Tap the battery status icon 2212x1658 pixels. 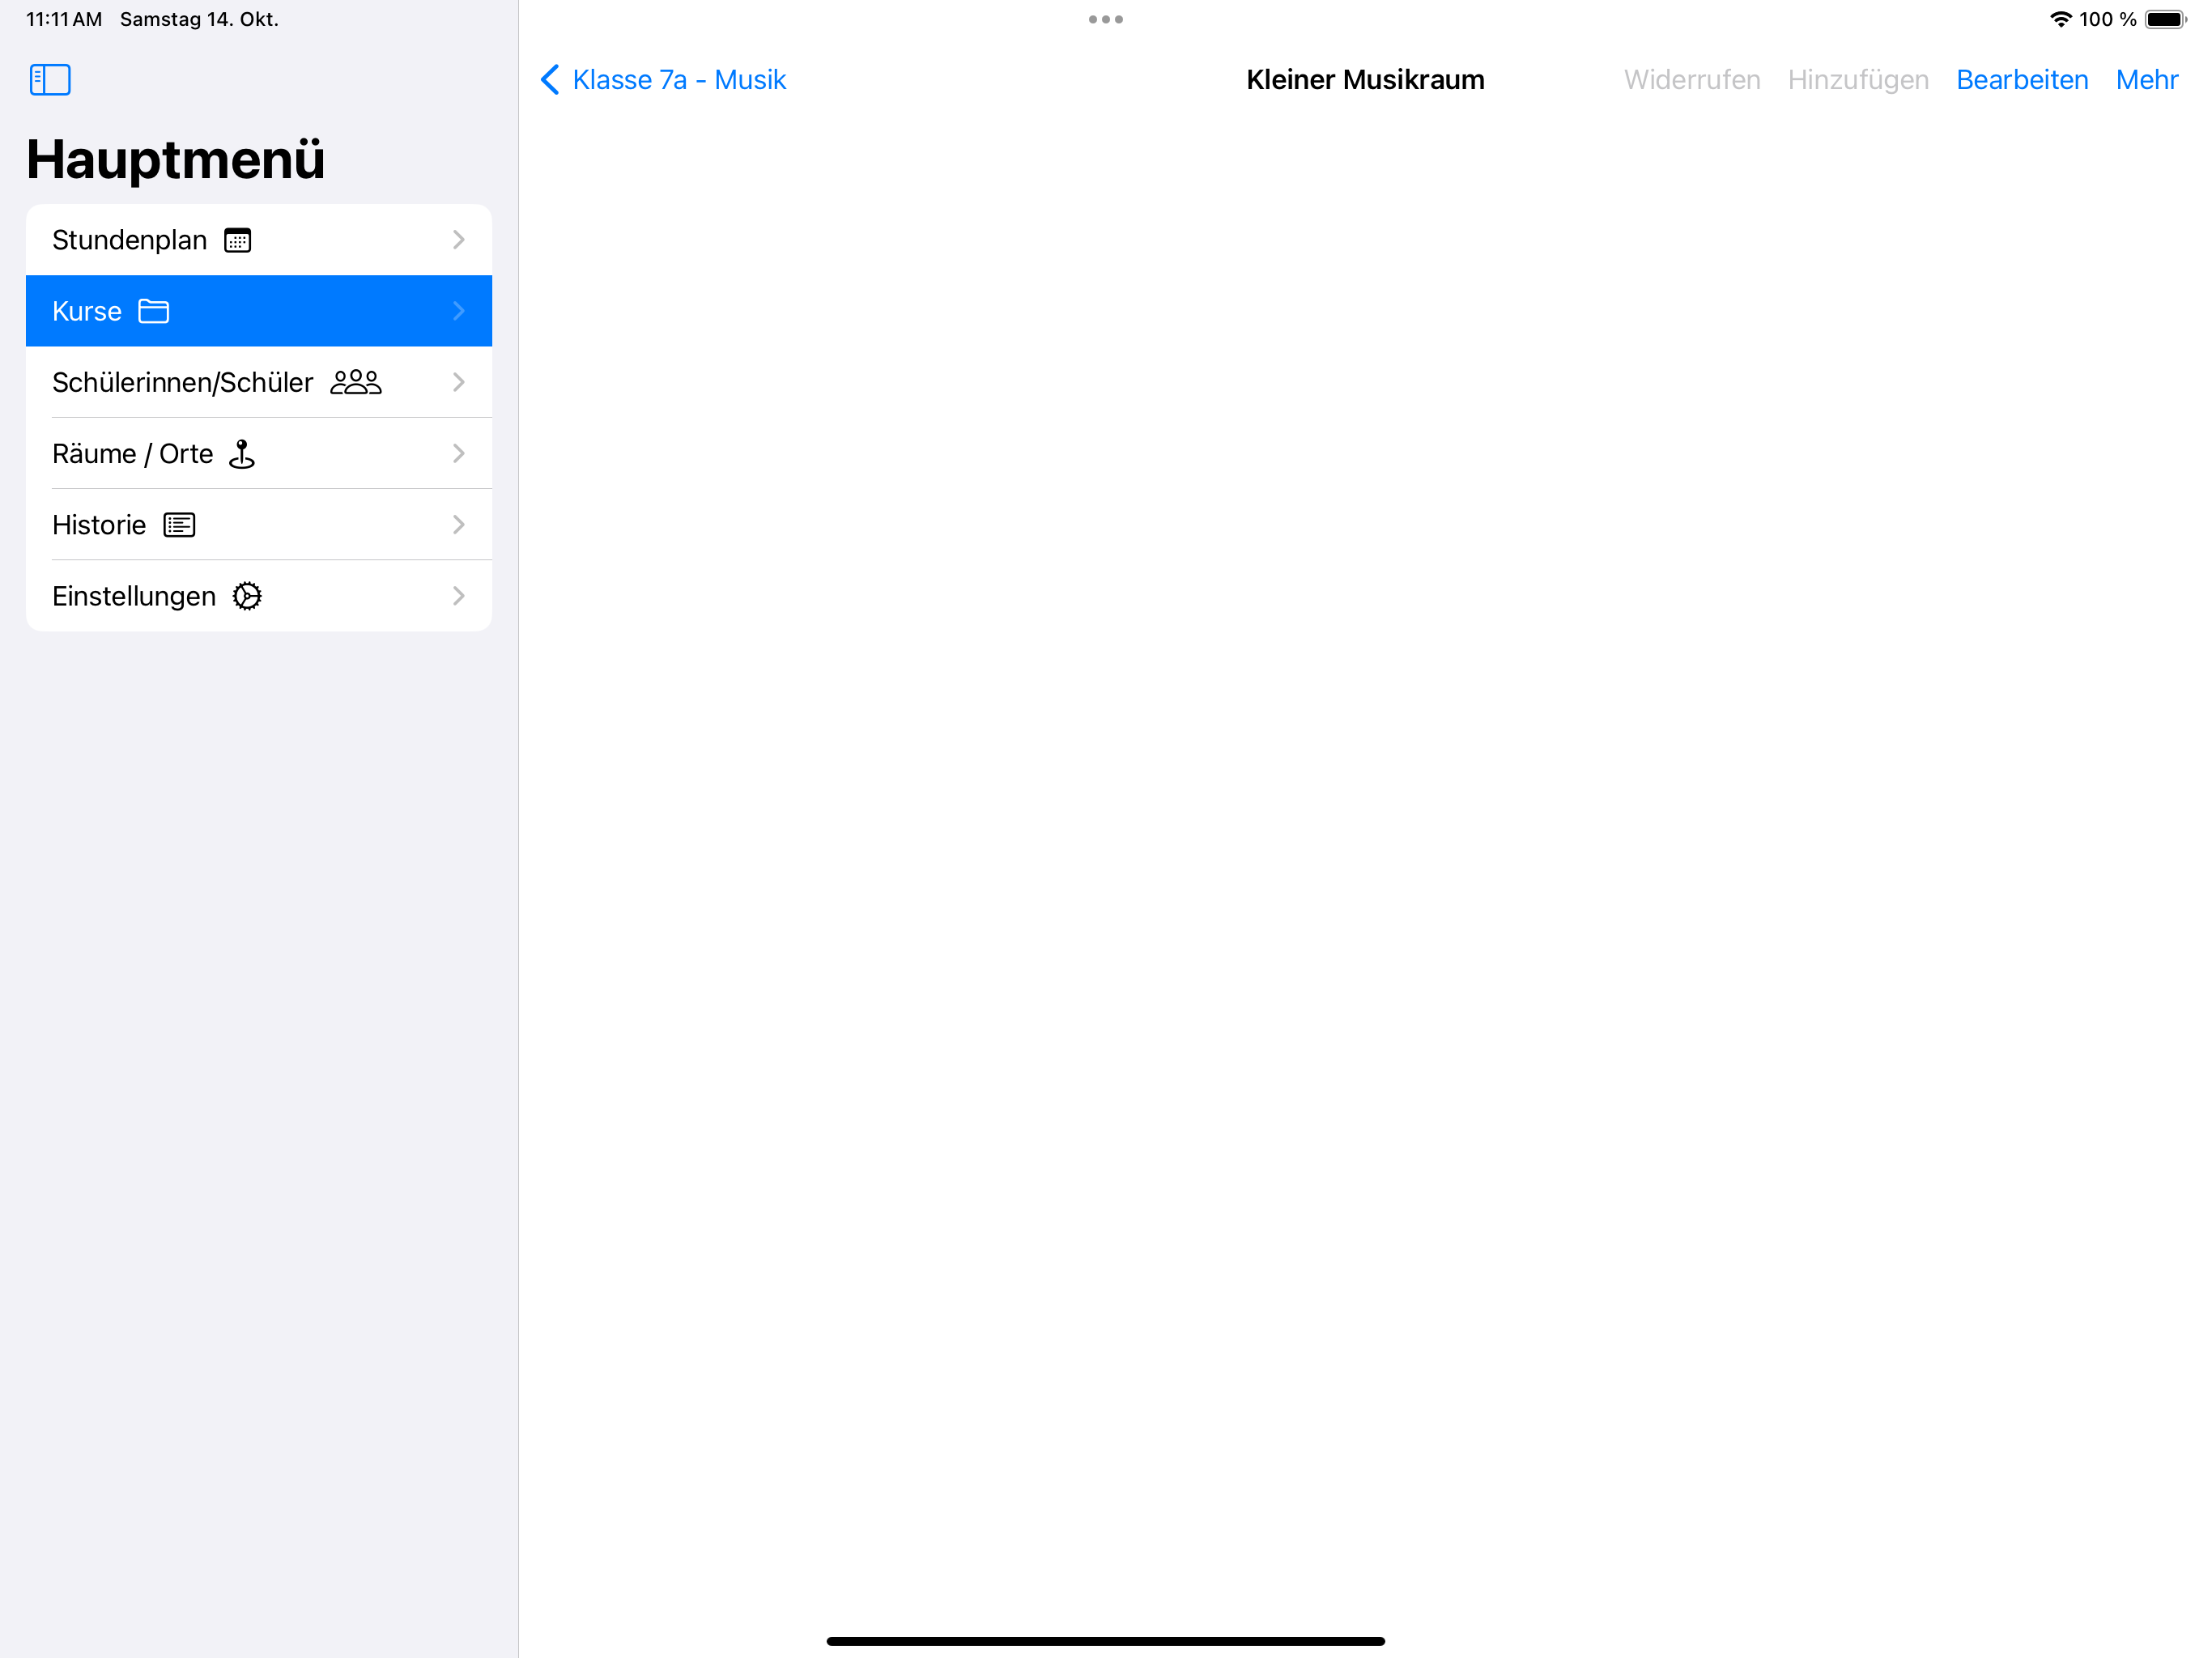pyautogui.click(x=2166, y=19)
